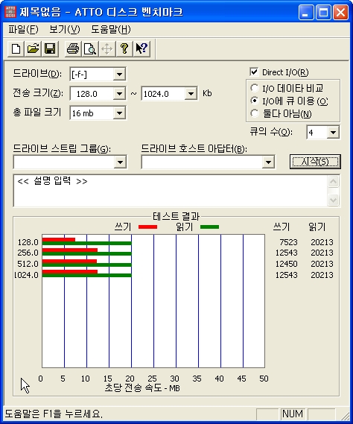Click the NUM status bar indicator
The height and width of the screenshot is (424, 353).
pos(293,414)
